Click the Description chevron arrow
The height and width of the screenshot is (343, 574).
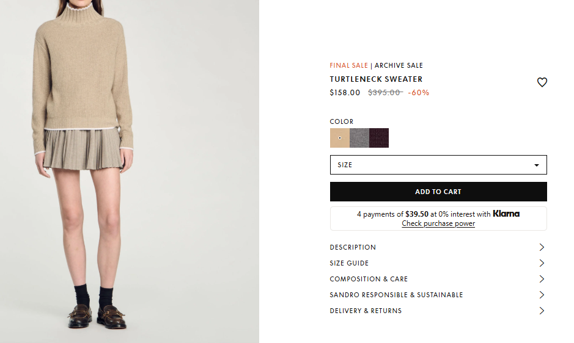[542, 247]
